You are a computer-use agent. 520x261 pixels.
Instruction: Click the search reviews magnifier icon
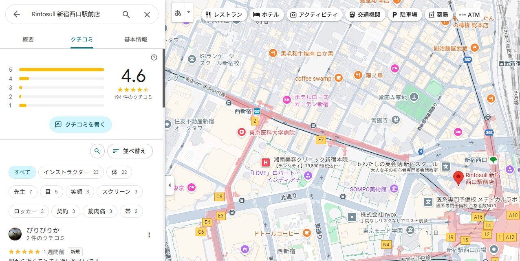[97, 151]
